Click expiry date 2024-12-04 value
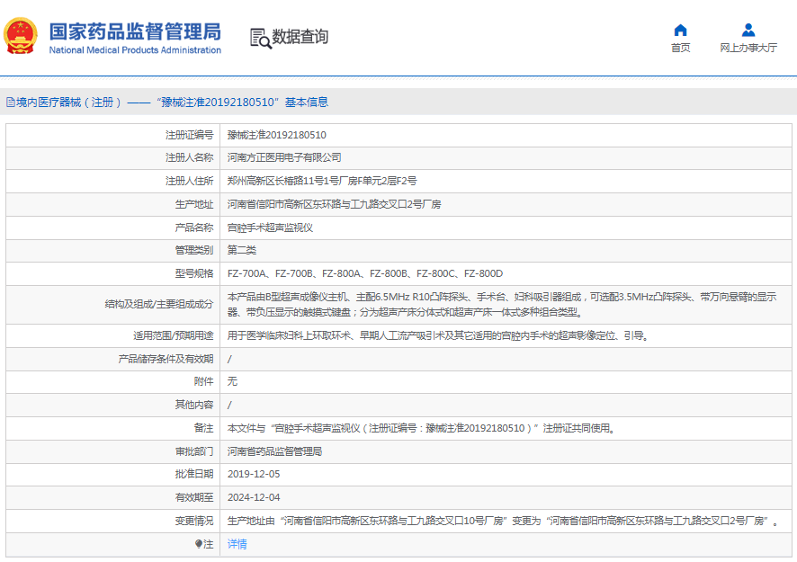This screenshot has width=797, height=562. pos(254,497)
